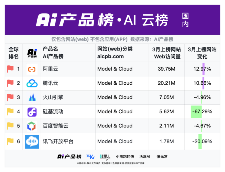Click Model & Cloud in 百度智能云 row
The image size is (225, 172).
click(x=115, y=126)
